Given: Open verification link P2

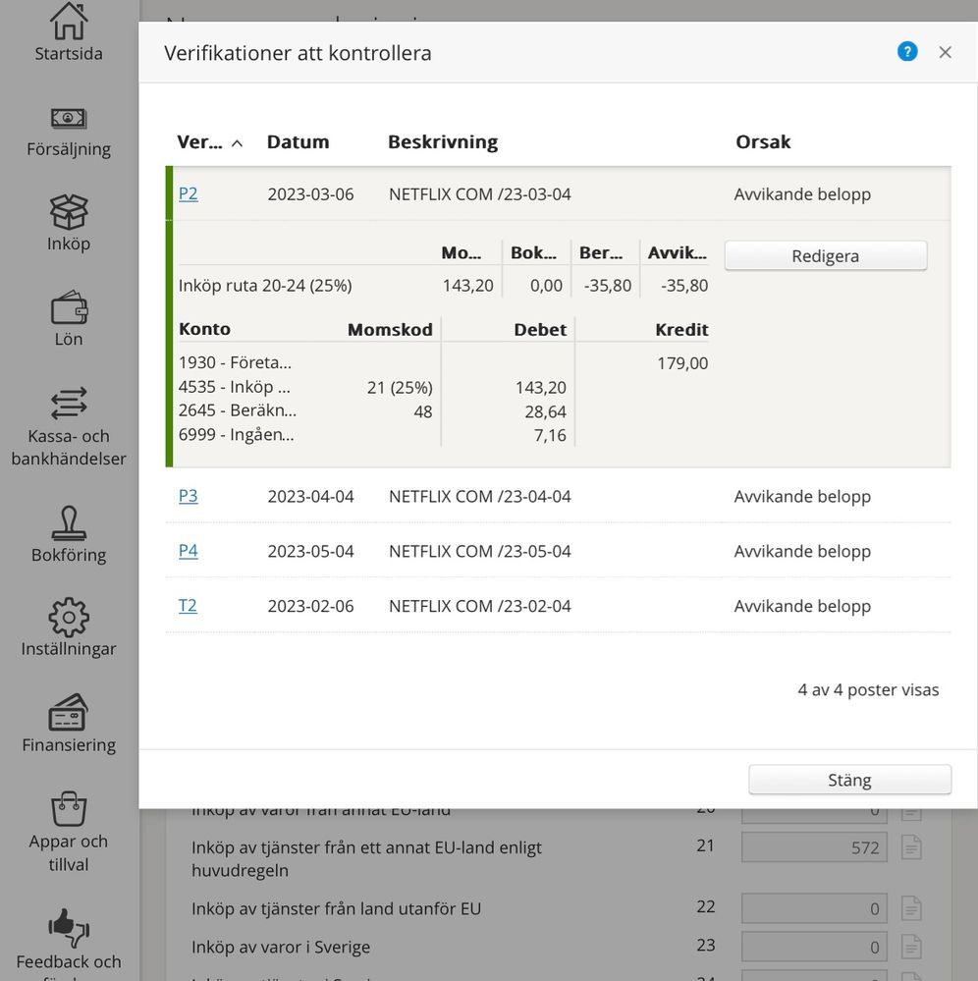Looking at the screenshot, I should click(x=189, y=194).
